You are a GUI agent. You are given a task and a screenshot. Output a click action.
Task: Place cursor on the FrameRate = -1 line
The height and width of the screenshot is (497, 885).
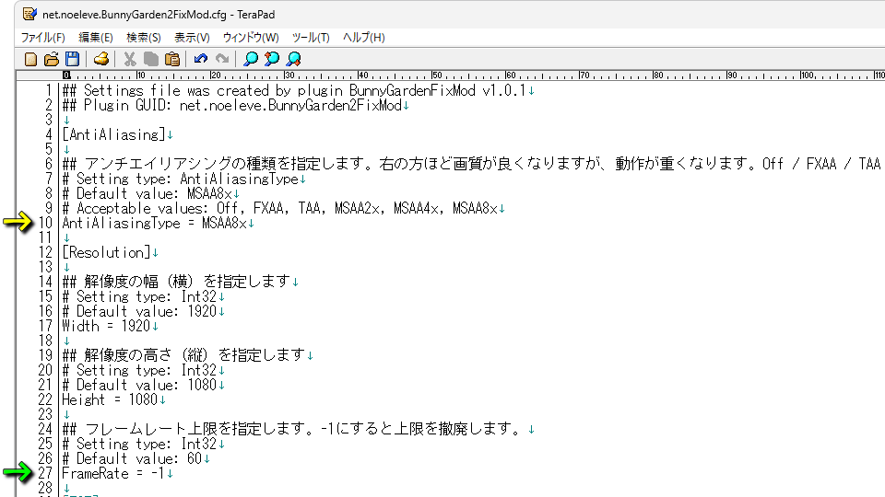click(112, 473)
